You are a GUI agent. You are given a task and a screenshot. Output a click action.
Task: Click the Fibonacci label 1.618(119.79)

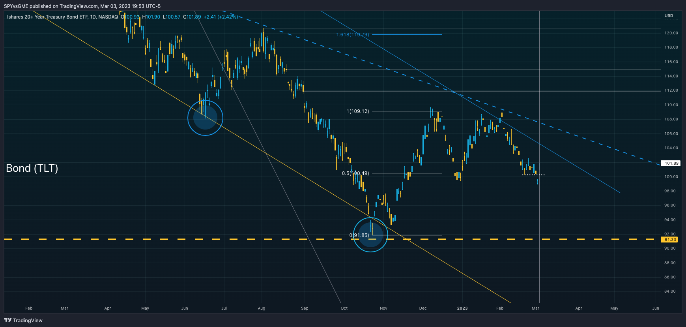coord(353,35)
